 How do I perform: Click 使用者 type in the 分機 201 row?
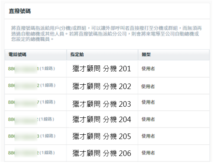148,69
